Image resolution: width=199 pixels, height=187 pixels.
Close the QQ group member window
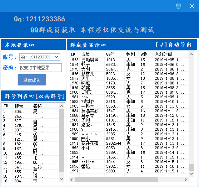[x=192, y=6]
